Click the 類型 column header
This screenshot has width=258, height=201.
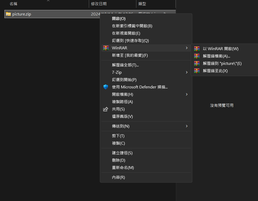pos(142,4)
